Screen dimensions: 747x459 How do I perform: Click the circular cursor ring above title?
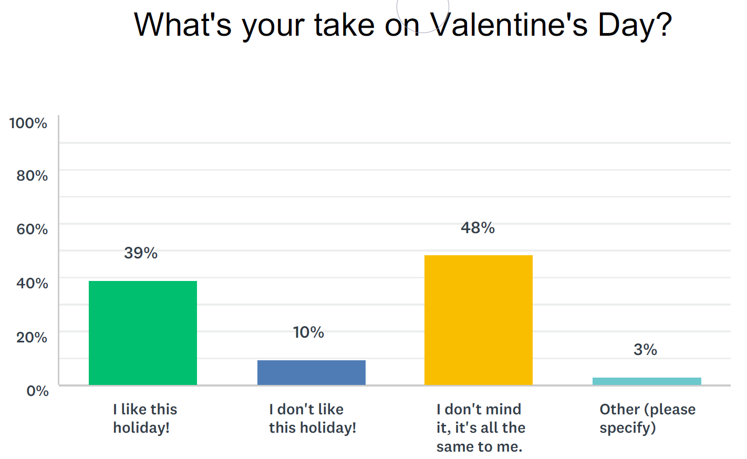coord(423,11)
